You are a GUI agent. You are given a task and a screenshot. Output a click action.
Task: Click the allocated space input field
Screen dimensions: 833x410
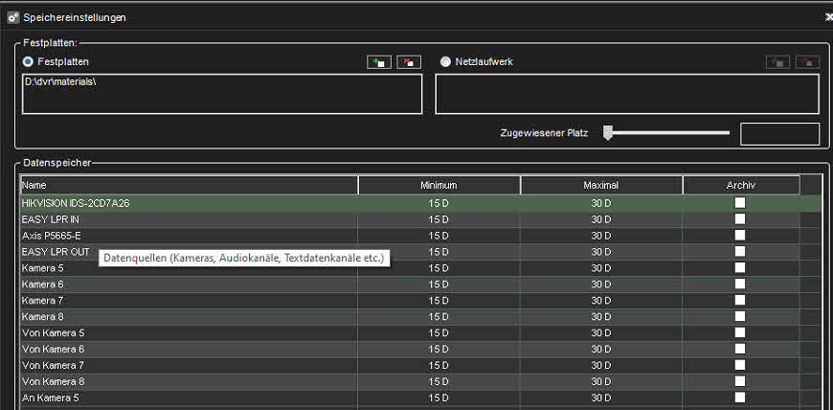779,134
